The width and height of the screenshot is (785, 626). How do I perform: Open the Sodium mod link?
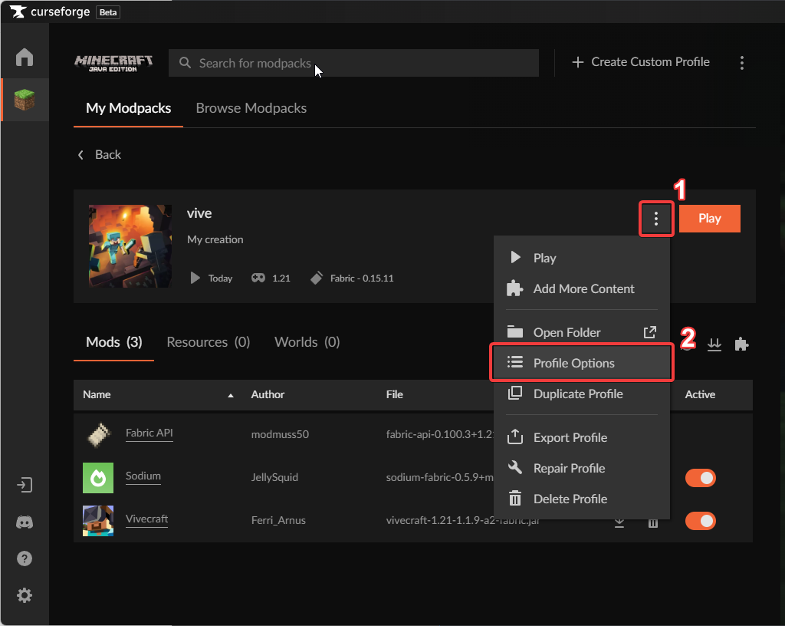click(143, 476)
